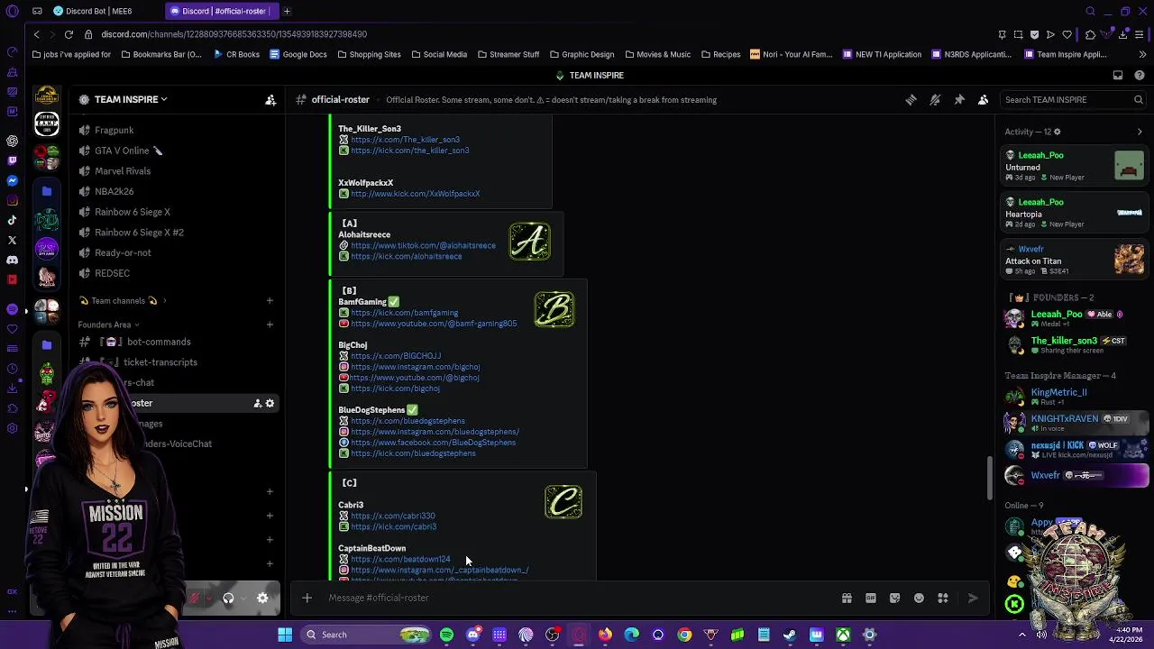Open new browser tab
1154x649 pixels.
click(287, 11)
